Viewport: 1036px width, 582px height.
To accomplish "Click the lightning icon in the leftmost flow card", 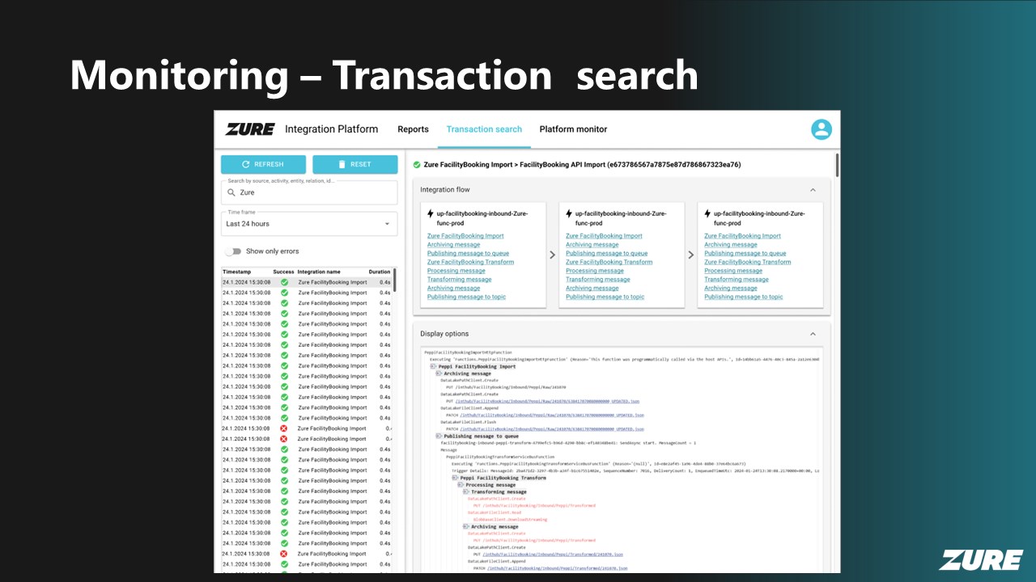I will point(431,214).
